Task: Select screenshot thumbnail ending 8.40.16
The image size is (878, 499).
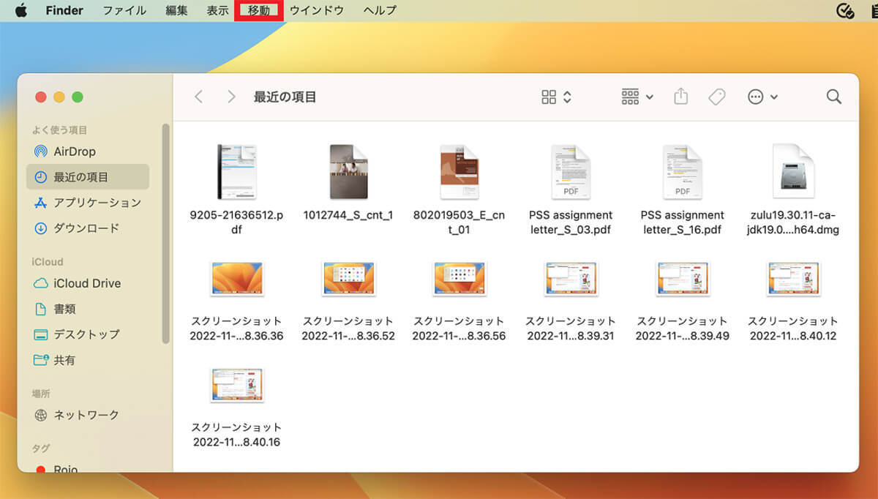Action: [x=237, y=385]
